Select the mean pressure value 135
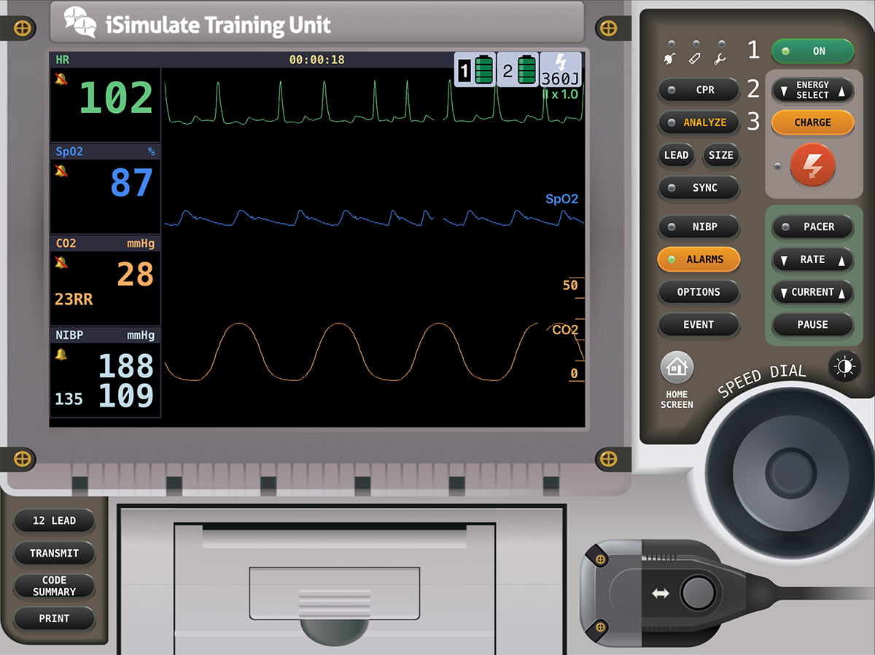Screen dimensions: 875x655 coord(69,399)
